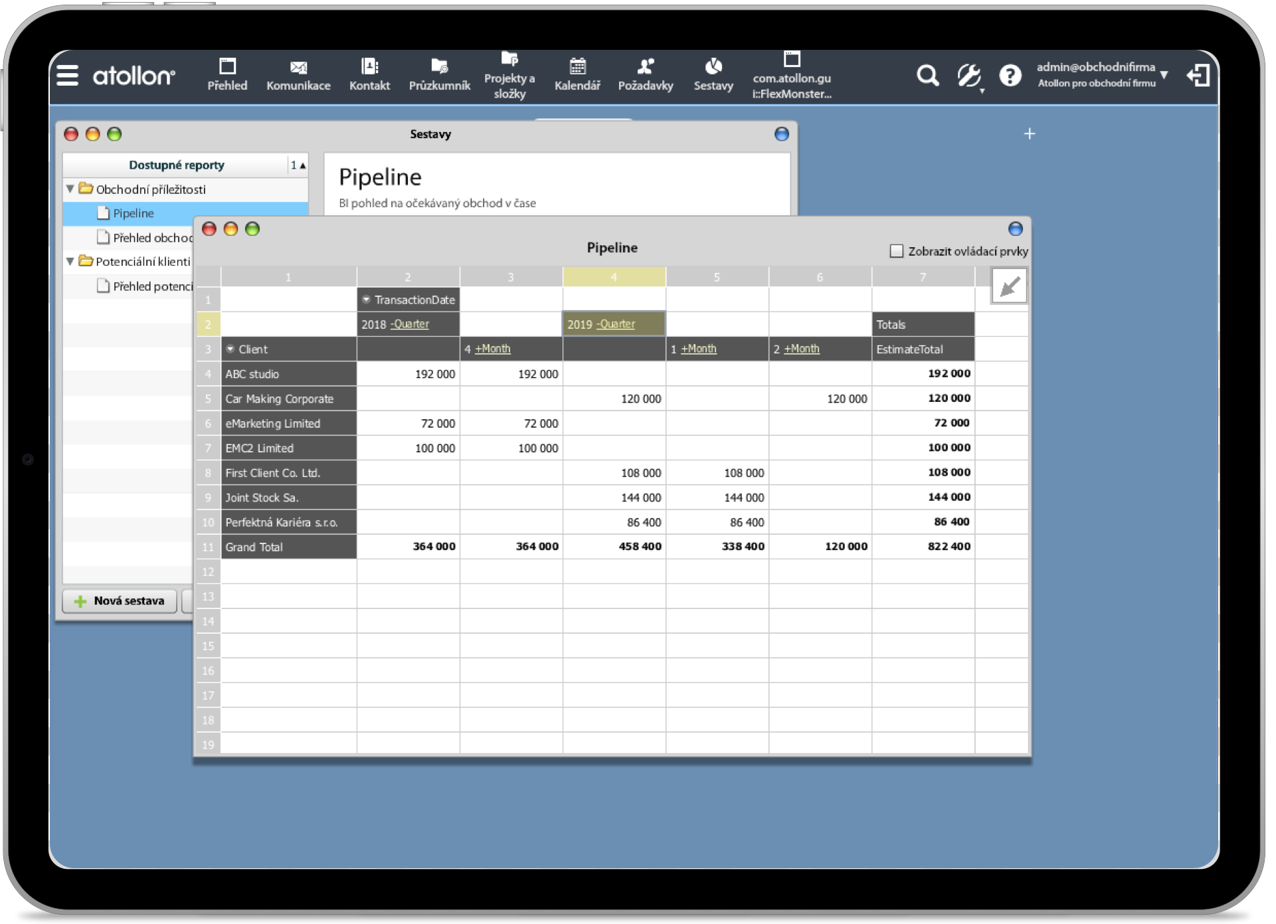Click the search magnifier icon
Image resolution: width=1276 pixels, height=924 pixels.
tap(927, 76)
